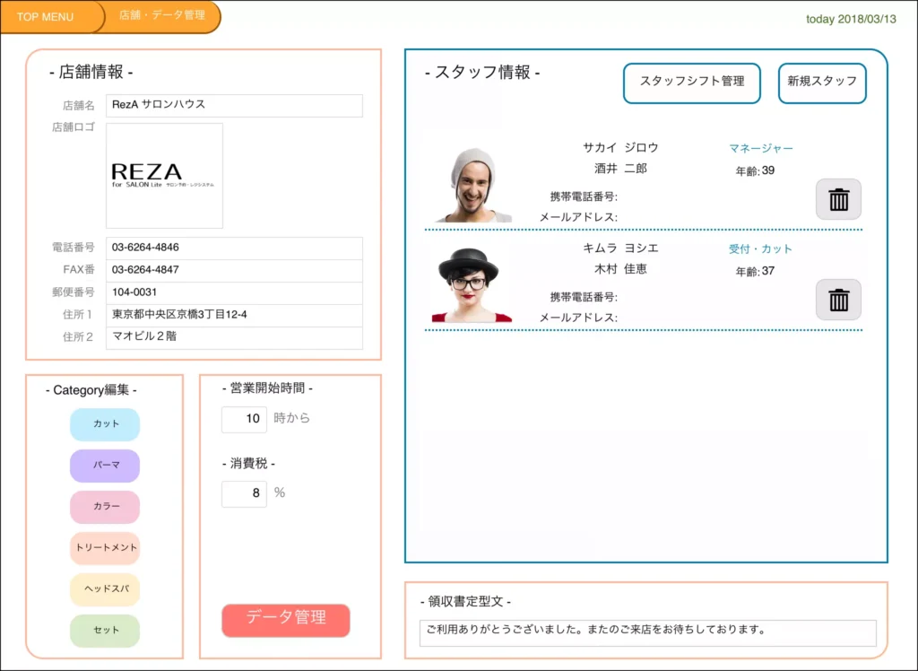Click the REZA store logo image
Image resolution: width=918 pixels, height=671 pixels.
pos(164,176)
